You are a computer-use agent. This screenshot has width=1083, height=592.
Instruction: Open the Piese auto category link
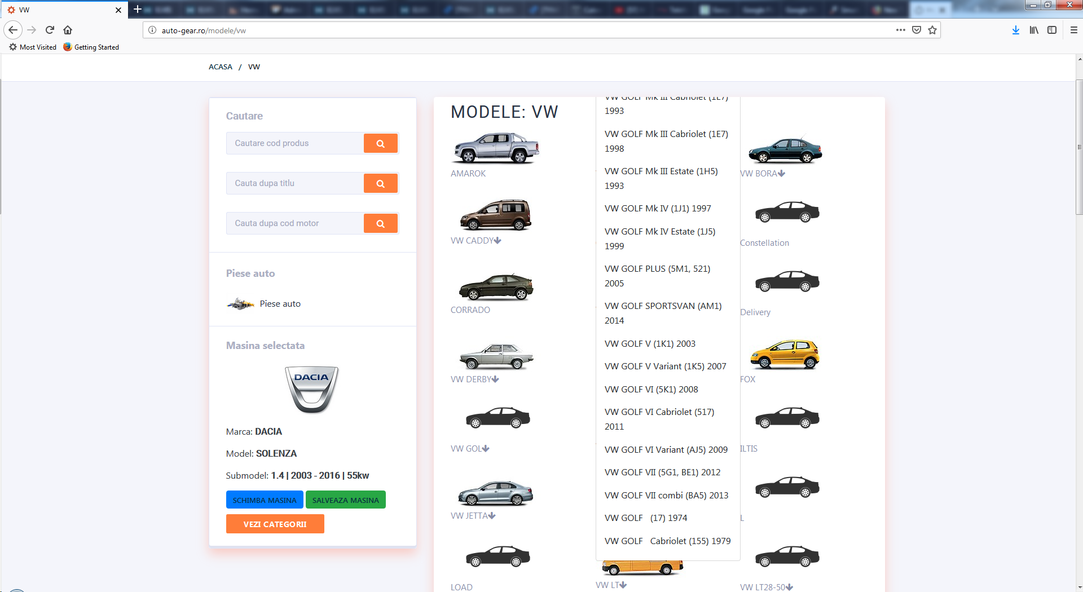[x=280, y=304]
